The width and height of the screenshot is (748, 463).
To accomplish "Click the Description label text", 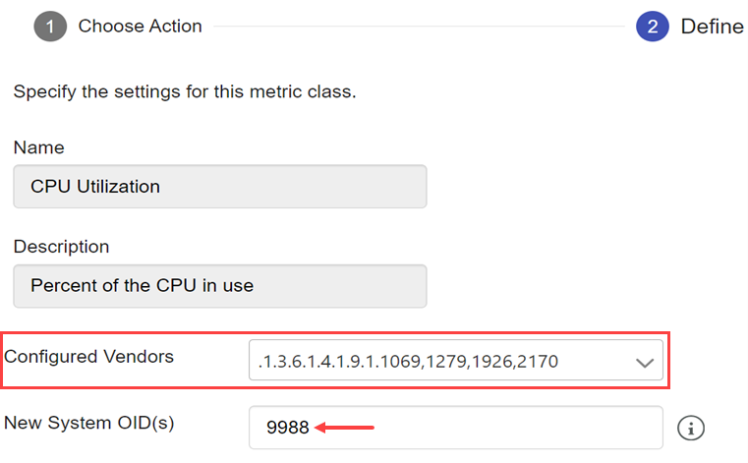I will [61, 247].
